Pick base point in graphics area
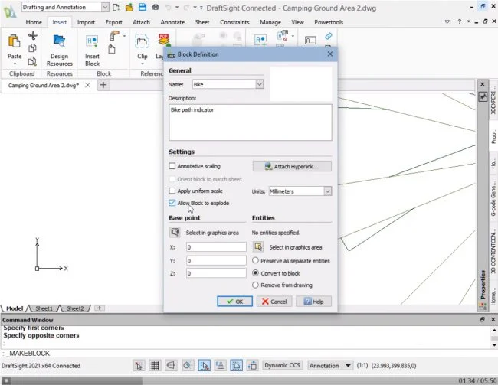Viewport: 498px width, 385px height. coord(175,232)
